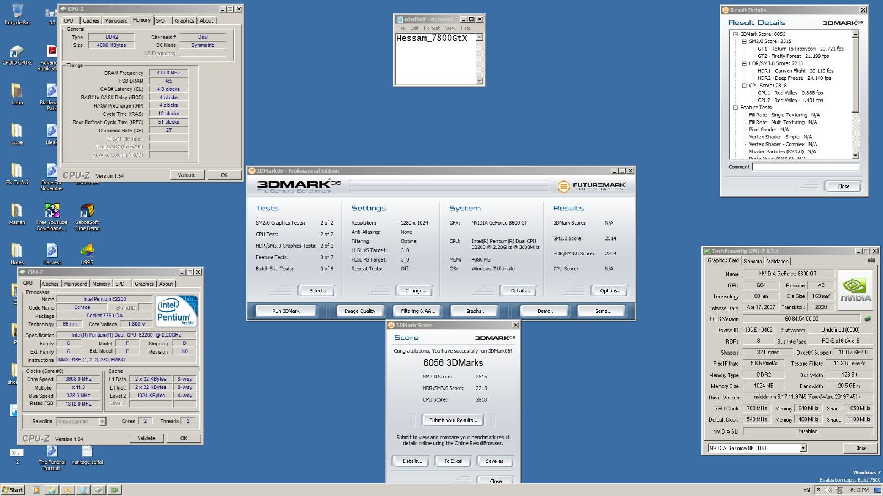Click the volume speaker tray icon
The height and width of the screenshot is (496, 883).
pos(828,490)
